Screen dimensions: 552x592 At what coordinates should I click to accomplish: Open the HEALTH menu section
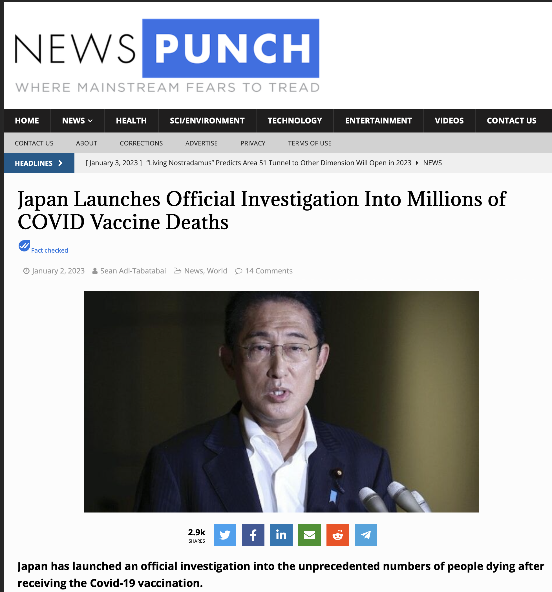[x=131, y=121]
